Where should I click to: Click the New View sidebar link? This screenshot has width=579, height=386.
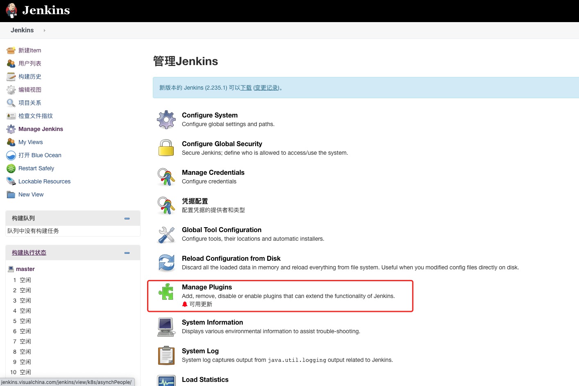click(x=31, y=194)
